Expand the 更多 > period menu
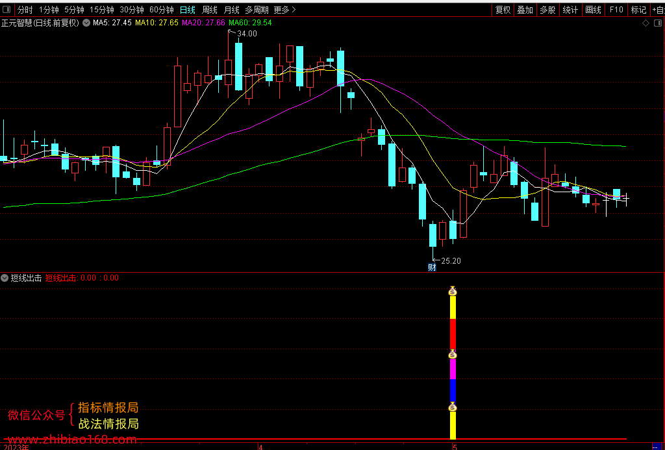The width and height of the screenshot is (665, 450). pos(284,10)
